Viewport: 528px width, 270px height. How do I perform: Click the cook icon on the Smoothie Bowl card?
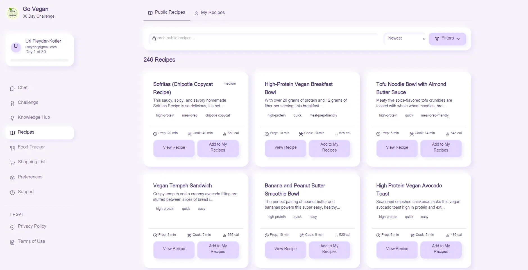(x=302, y=235)
